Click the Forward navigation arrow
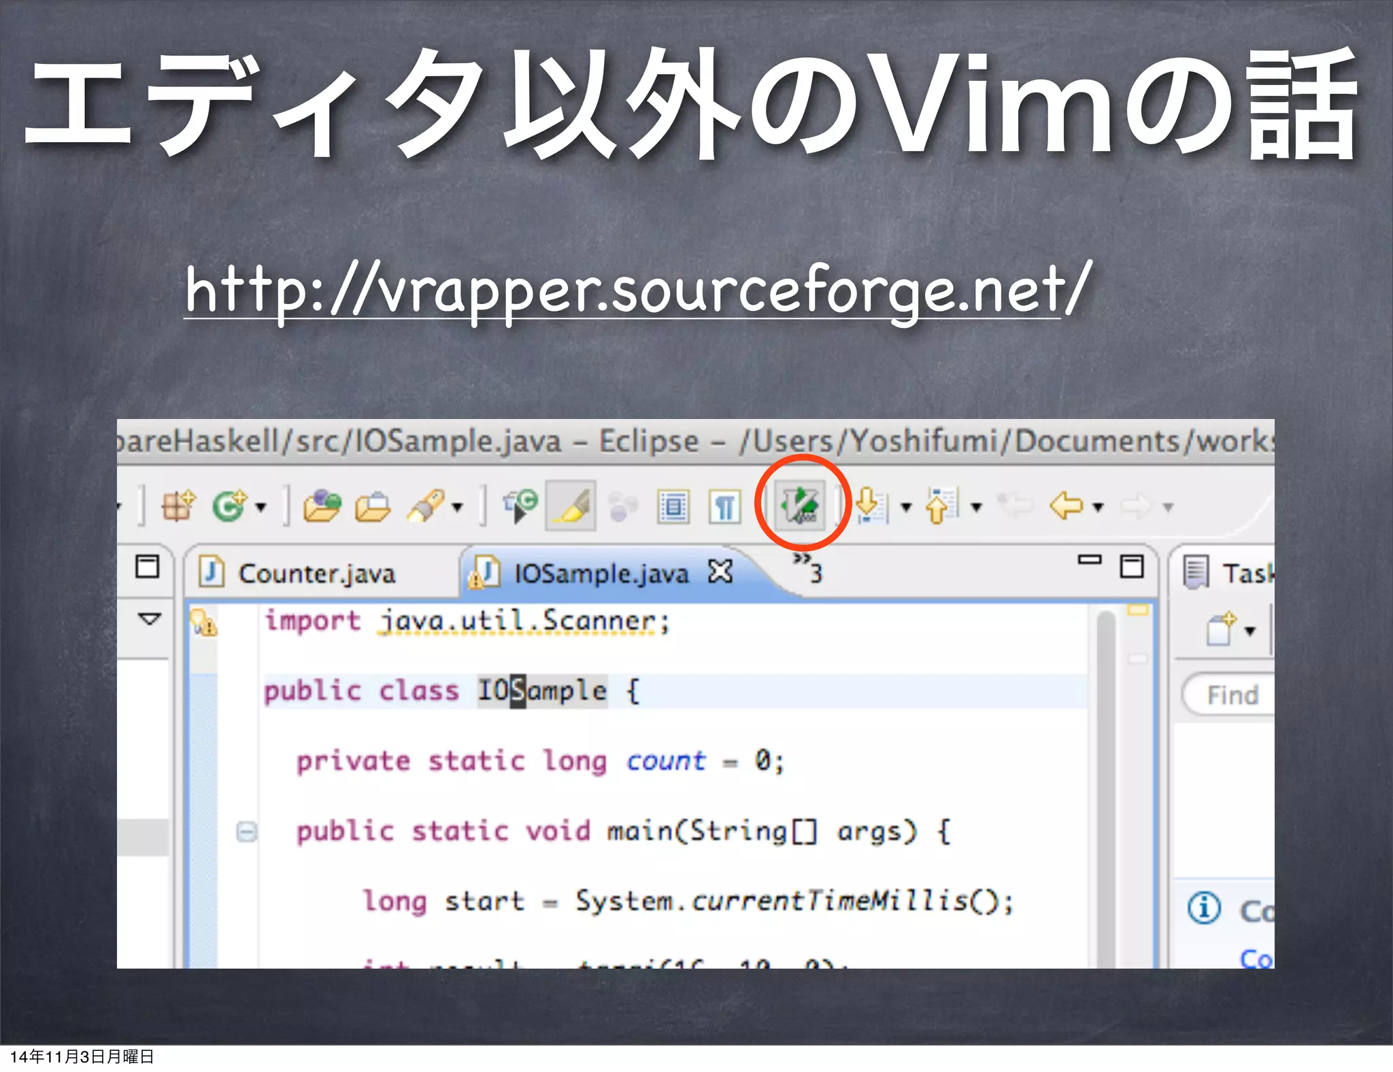This screenshot has width=1393, height=1072. tap(1136, 506)
